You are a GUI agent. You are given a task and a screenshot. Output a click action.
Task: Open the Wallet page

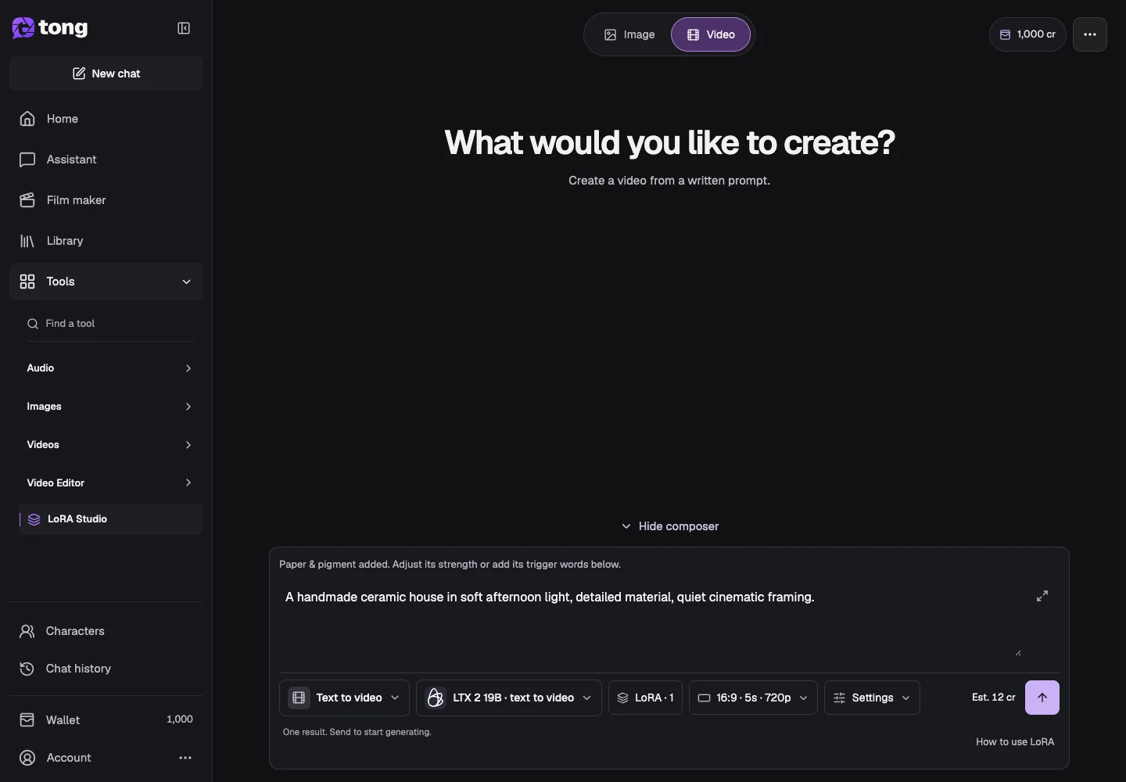[x=106, y=720]
